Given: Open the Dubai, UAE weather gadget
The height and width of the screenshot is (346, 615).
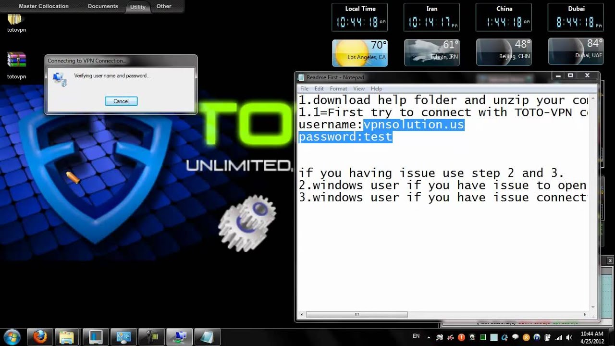Looking at the screenshot, I should pyautogui.click(x=576, y=52).
